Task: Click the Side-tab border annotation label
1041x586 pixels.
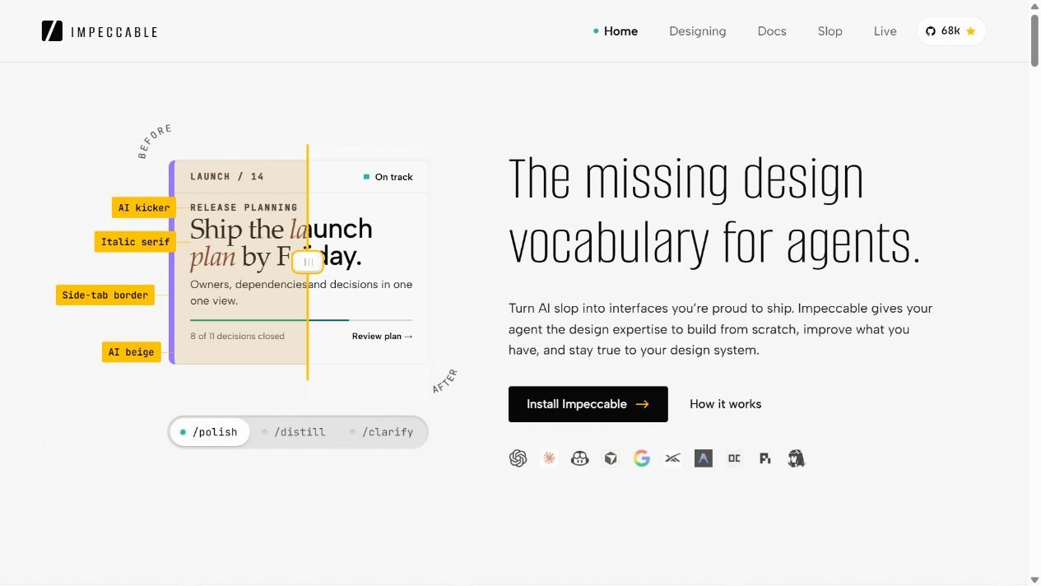Action: [105, 295]
